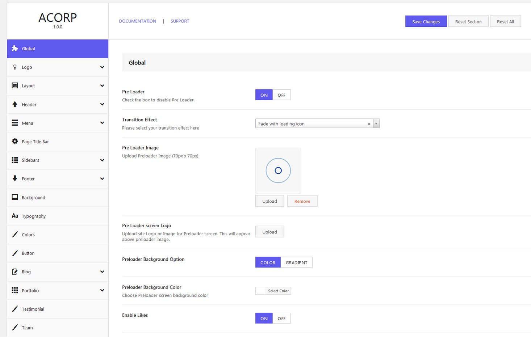Open the Transition Effect dropdown arrow

[376, 124]
